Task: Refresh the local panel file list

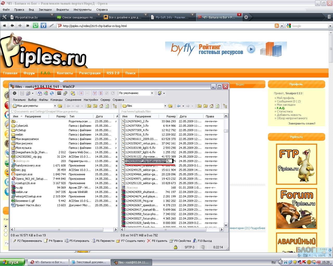Action: point(107,106)
